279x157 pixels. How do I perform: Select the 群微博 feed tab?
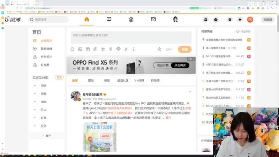click(x=155, y=81)
